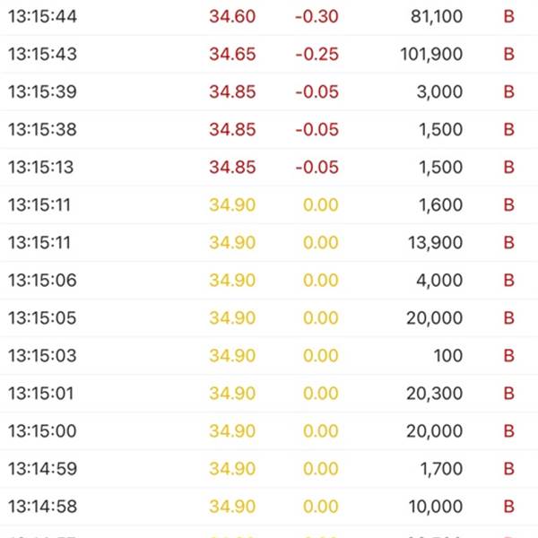Click the 13,900 volume entry
This screenshot has width=538, height=538.
pos(436,243)
